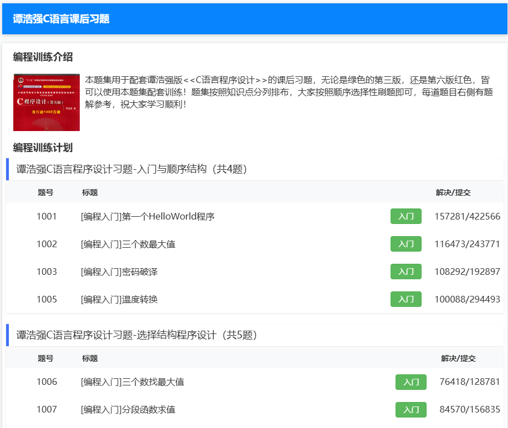
Task: Open problem 1003 密码破译
Action: (119, 272)
